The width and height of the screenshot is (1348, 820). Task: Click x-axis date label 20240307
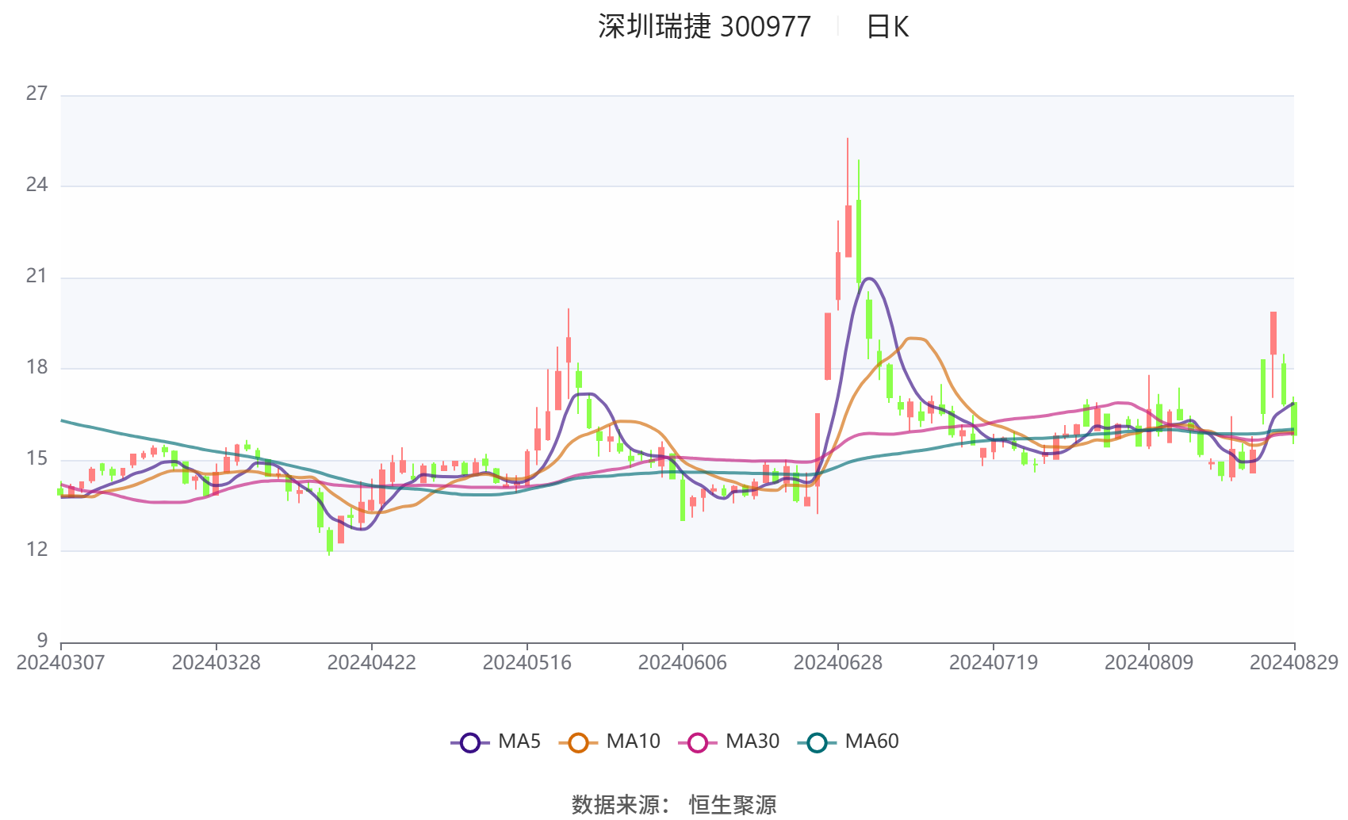[x=61, y=662]
